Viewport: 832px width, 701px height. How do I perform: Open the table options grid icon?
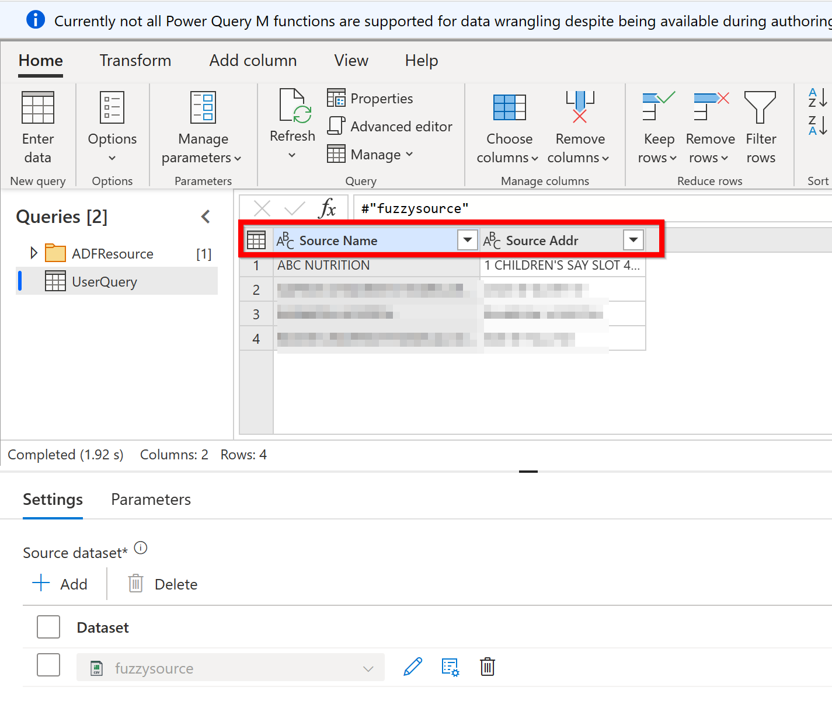coord(256,240)
